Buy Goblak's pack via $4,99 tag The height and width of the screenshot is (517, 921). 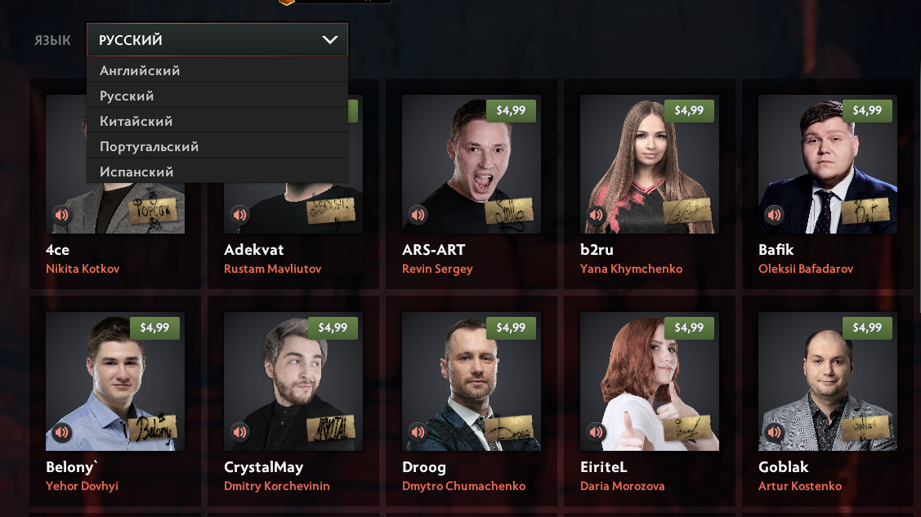point(867,328)
